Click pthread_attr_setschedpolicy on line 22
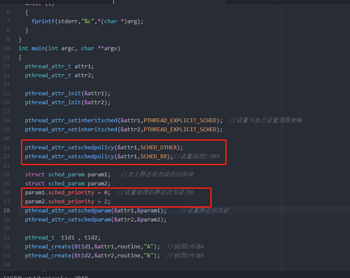Viewport: 350px width, 278px height. [69, 157]
